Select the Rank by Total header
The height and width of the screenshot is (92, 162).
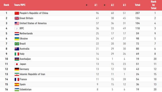click(153, 5)
